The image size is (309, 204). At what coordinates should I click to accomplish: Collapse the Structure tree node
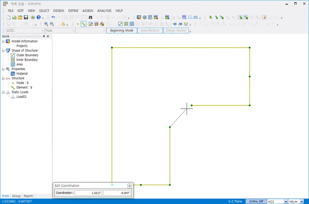click(3, 78)
